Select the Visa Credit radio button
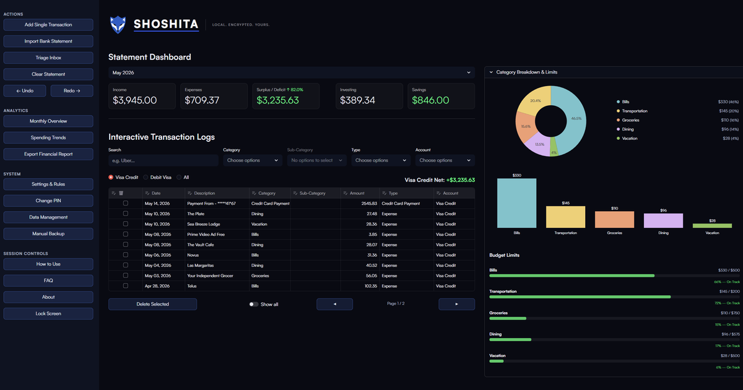The width and height of the screenshot is (743, 390). click(x=111, y=177)
